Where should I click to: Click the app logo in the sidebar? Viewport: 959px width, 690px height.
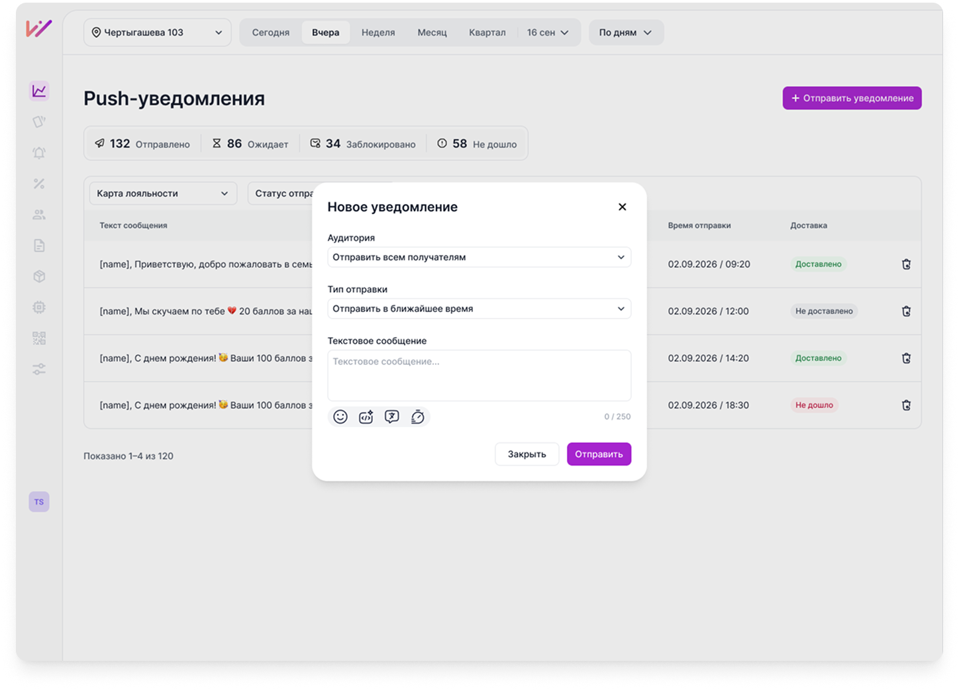pos(39,28)
